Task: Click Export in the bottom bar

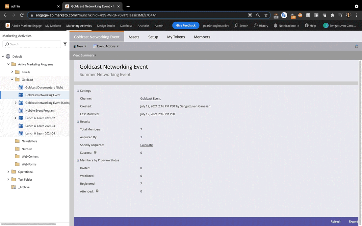Action: [353, 221]
